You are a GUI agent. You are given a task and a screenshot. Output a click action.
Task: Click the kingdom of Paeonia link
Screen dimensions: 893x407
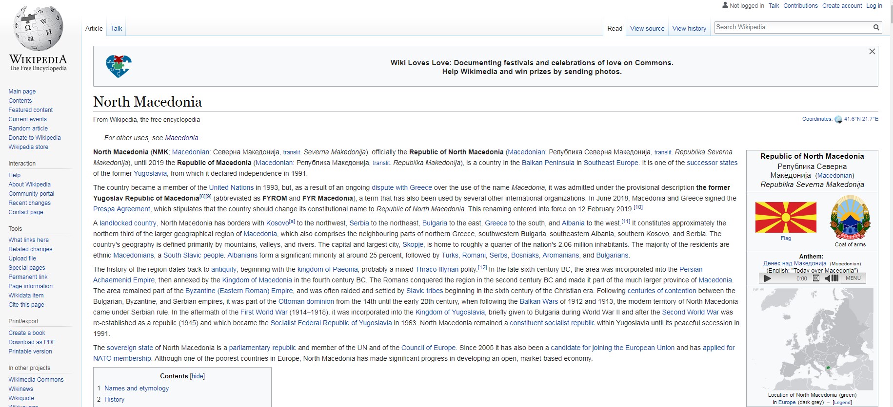pyautogui.click(x=327, y=269)
